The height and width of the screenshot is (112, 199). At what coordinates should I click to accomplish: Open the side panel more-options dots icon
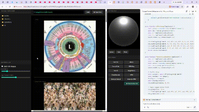189,11
